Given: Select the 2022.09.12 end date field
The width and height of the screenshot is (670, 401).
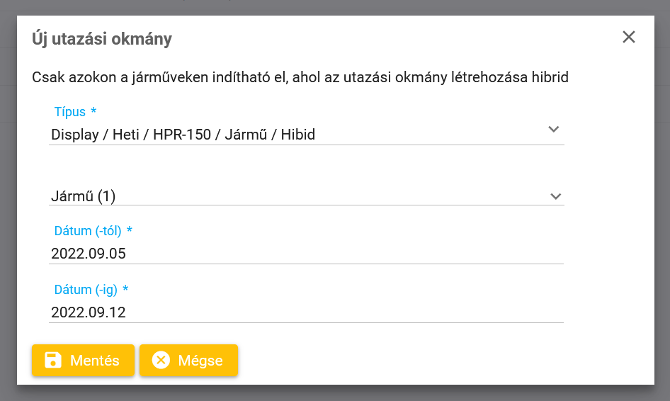Looking at the screenshot, I should [307, 312].
